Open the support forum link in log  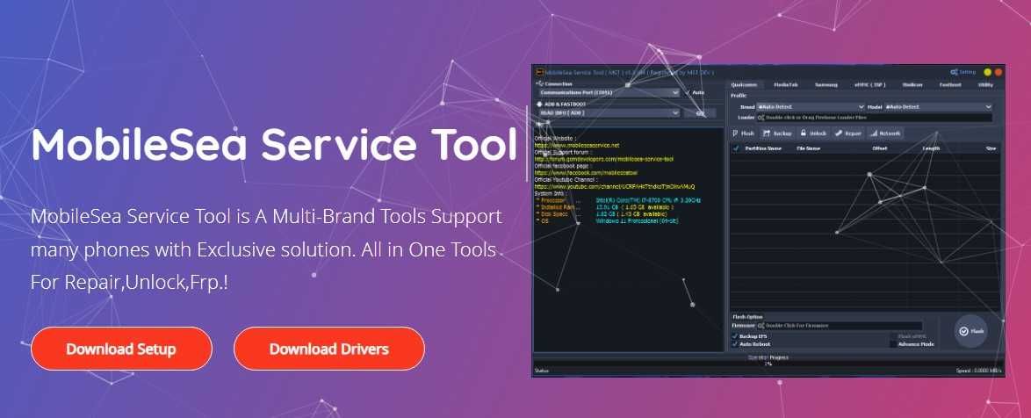pyautogui.click(x=603, y=159)
